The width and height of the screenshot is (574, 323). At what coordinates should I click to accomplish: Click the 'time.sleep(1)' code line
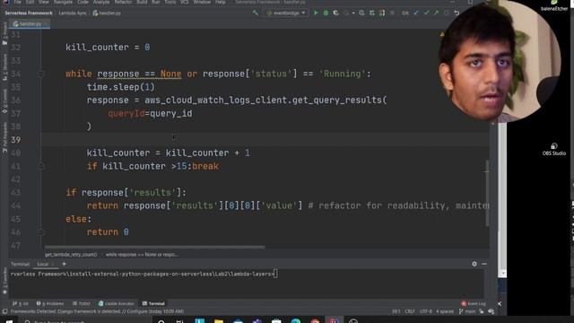coord(121,87)
